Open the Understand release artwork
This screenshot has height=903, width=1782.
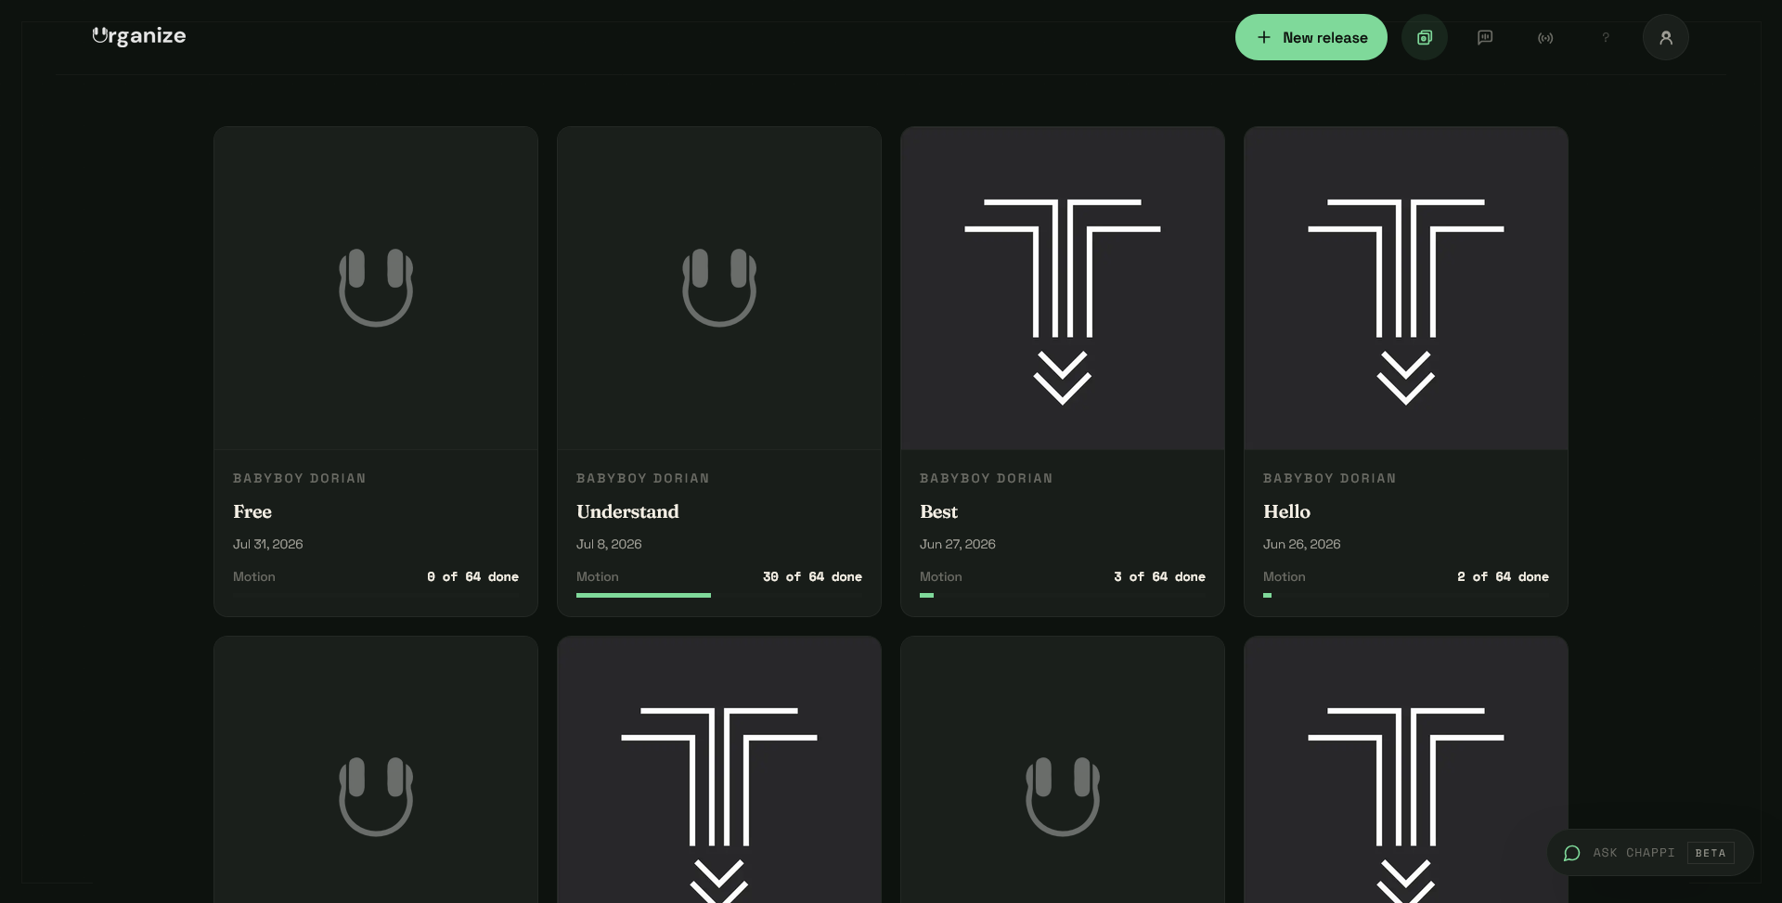pyautogui.click(x=719, y=289)
